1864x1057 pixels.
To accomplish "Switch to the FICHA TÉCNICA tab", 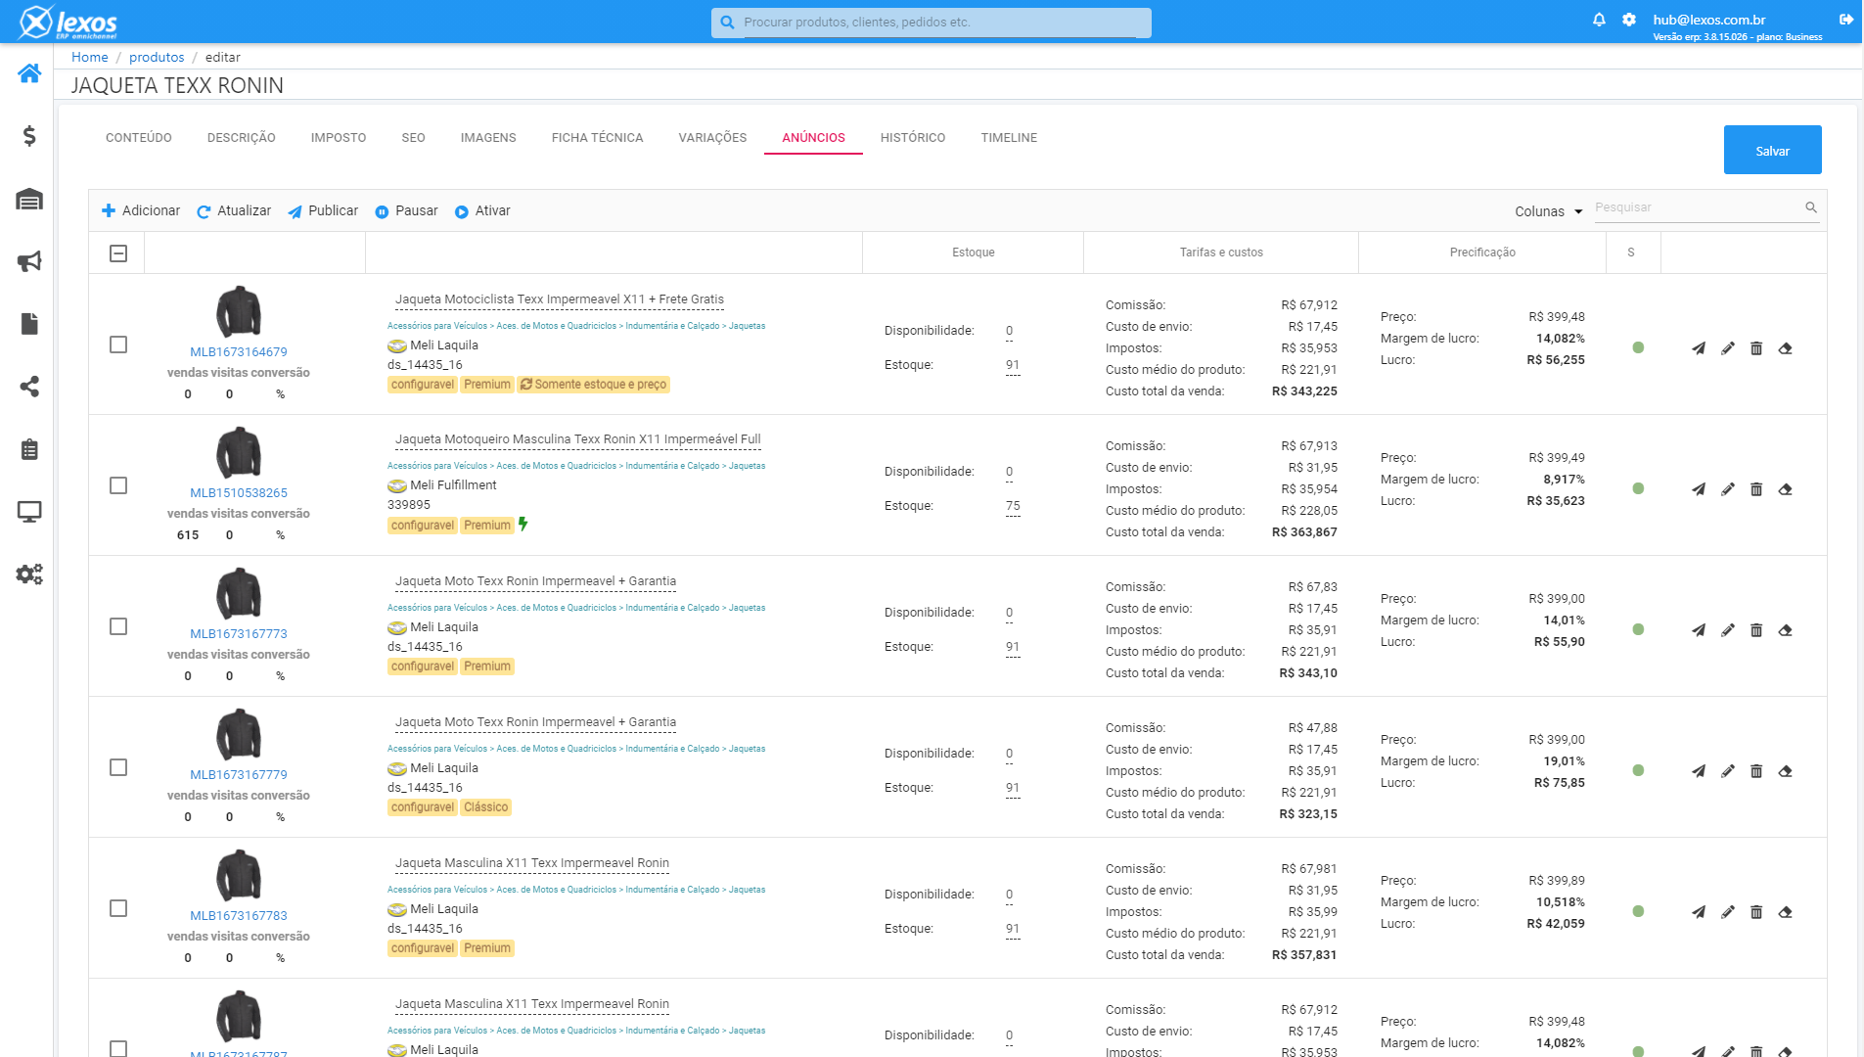I will point(598,138).
